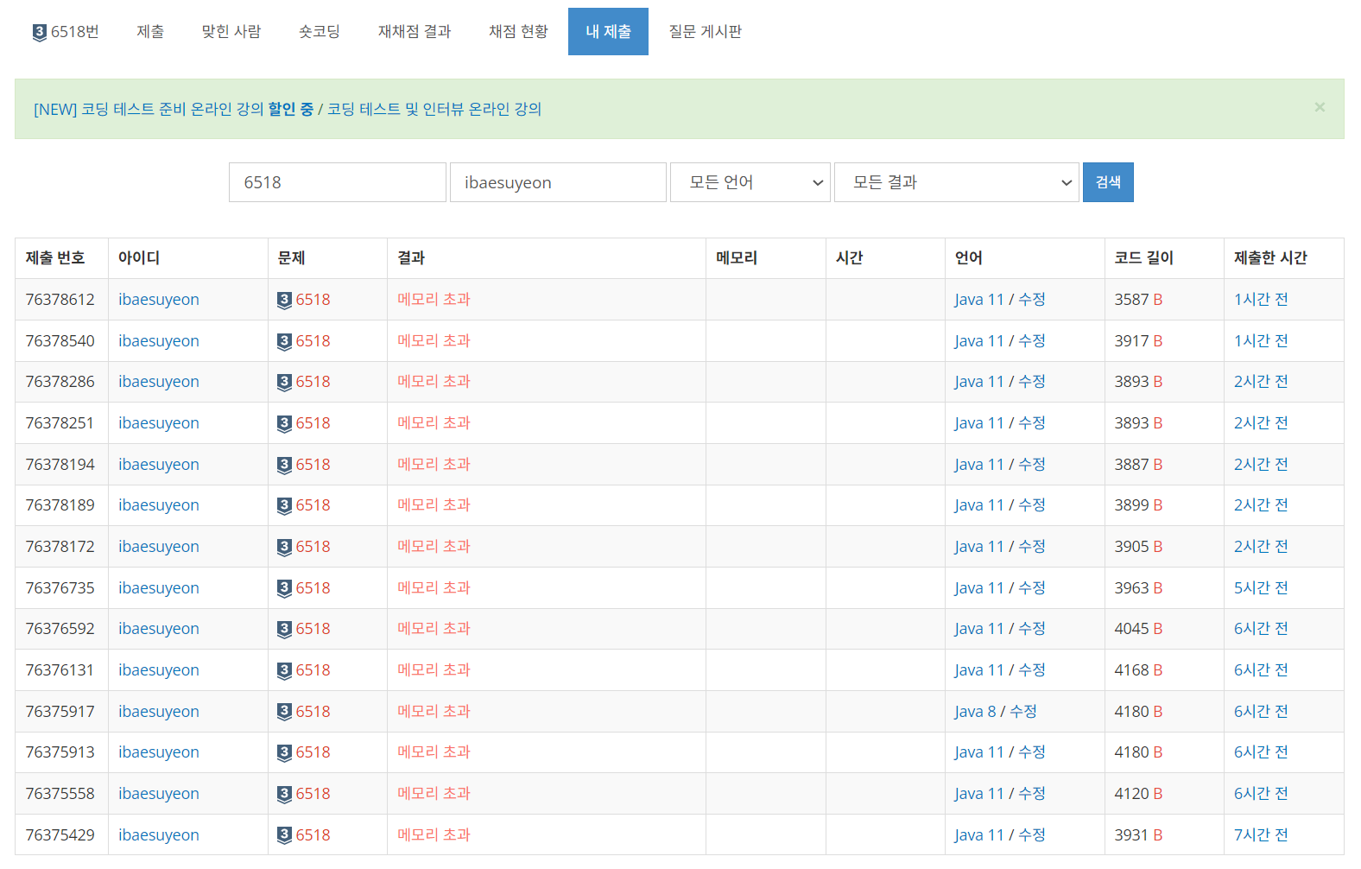Click 메모리 초과 result in row 76378612
Screen dimensions: 1361x869
[x=434, y=299]
